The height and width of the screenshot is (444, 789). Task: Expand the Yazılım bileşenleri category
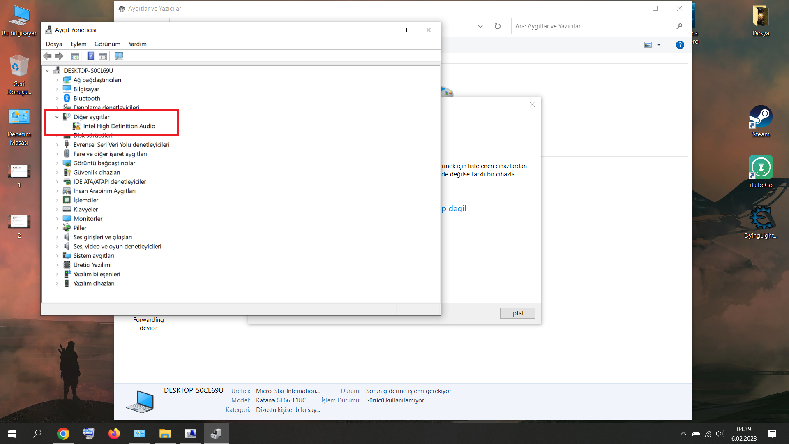pos(57,274)
